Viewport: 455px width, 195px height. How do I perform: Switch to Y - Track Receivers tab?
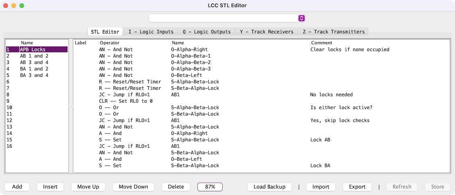point(267,32)
